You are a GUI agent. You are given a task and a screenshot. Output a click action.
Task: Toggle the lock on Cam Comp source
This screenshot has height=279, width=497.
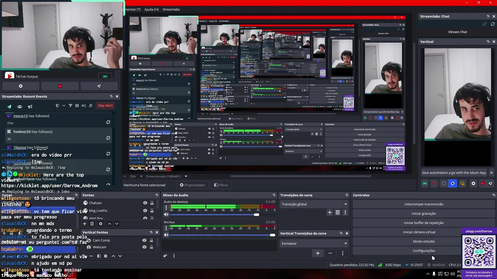point(151,240)
